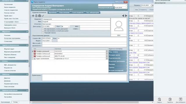Open the 'Поручительство' section button
This screenshot has width=186, height=104.
point(118,58)
